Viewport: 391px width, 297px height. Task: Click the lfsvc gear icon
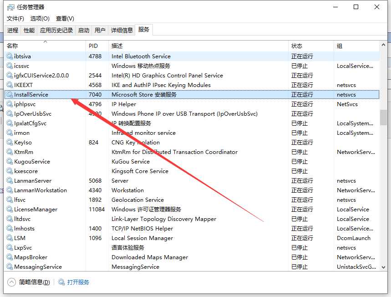pos(10,200)
